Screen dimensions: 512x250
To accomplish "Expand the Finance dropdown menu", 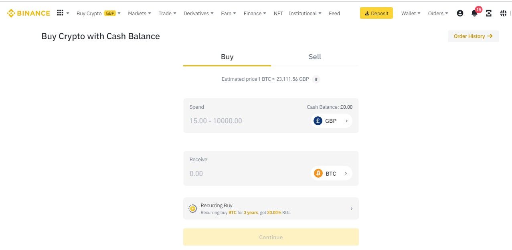I will (x=255, y=13).
